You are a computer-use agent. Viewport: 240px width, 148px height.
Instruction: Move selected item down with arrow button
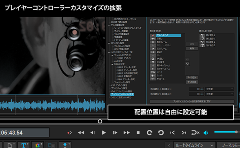[x=188, y=64]
